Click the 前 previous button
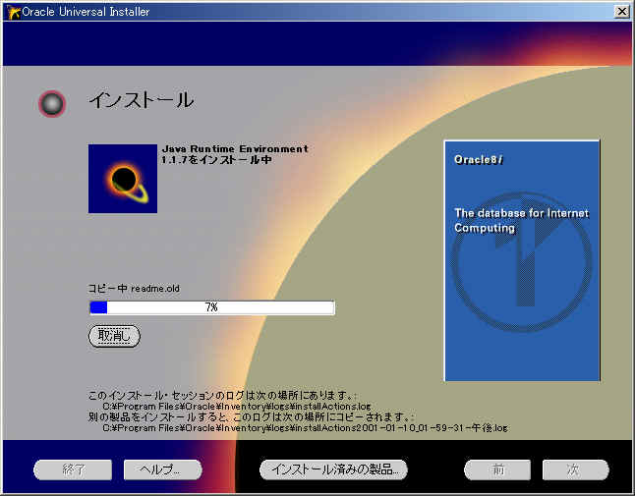Screen dimensions: 635x496 click(497, 469)
